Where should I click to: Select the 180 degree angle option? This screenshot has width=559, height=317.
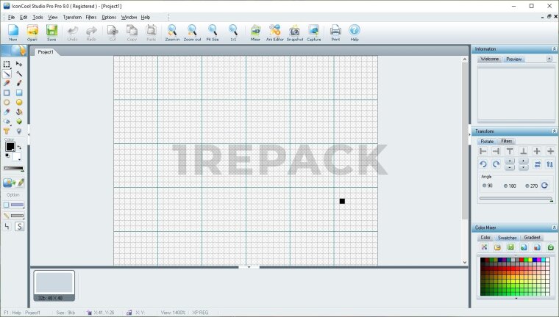pos(505,186)
